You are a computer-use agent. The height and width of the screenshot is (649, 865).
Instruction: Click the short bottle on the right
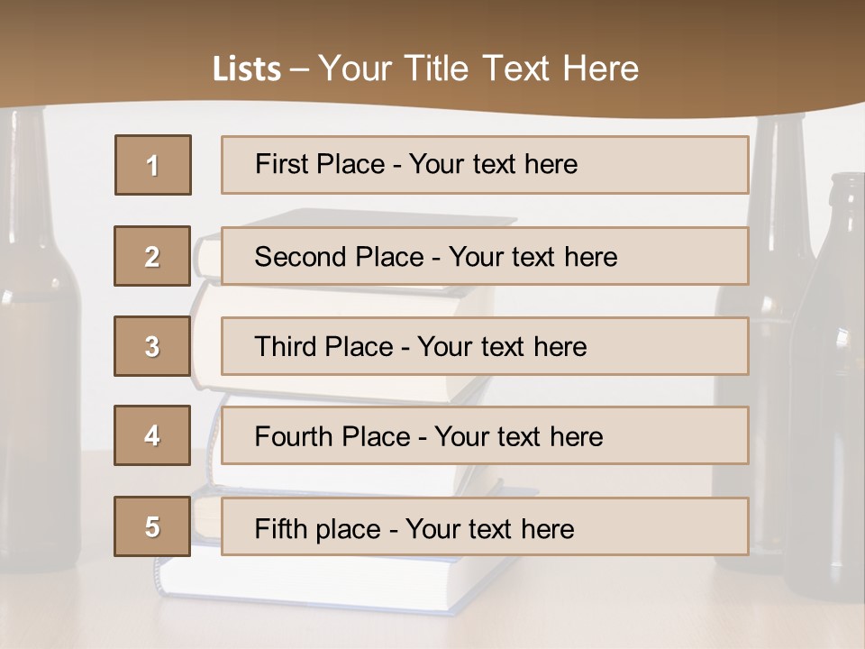click(827, 387)
